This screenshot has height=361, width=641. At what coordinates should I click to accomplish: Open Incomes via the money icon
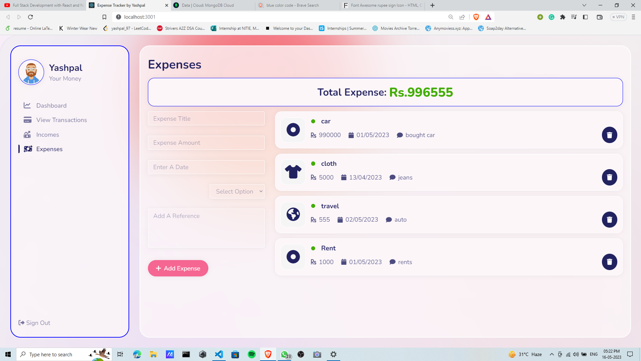click(x=27, y=134)
